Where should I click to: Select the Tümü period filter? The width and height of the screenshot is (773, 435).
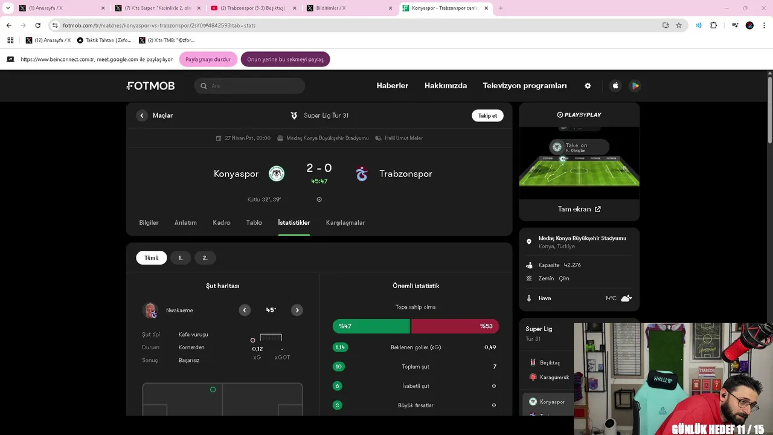pos(152,258)
